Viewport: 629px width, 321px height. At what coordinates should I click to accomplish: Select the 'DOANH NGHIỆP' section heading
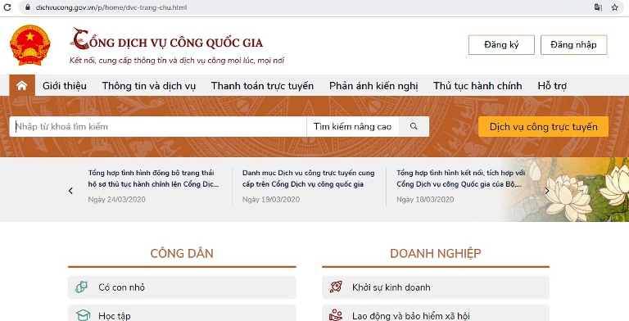435,253
